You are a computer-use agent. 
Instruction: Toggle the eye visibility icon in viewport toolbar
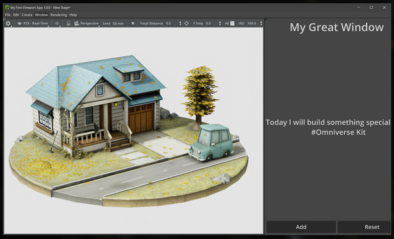pyautogui.click(x=57, y=24)
